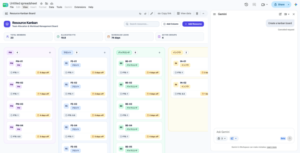This screenshot has width=300, height=153.
Task: Click the Share button
Action: click(279, 5)
